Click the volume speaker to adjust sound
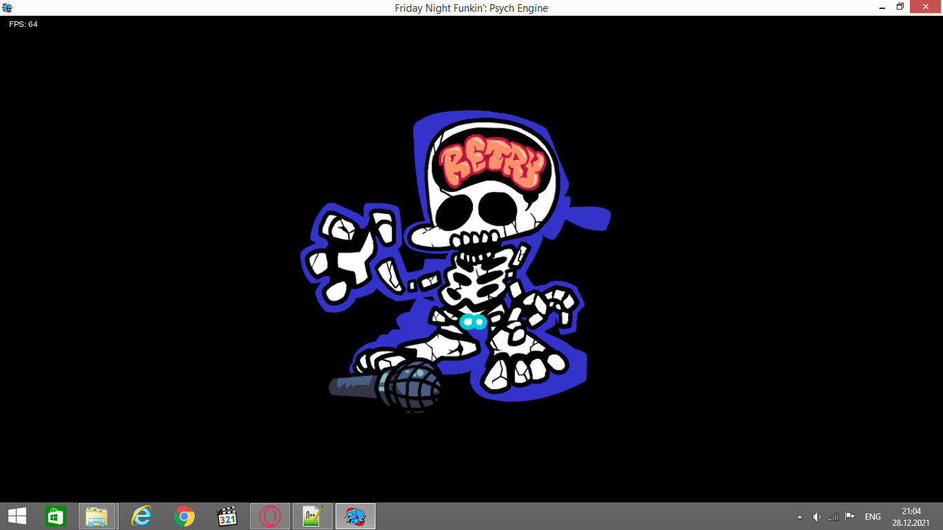 coord(817,516)
